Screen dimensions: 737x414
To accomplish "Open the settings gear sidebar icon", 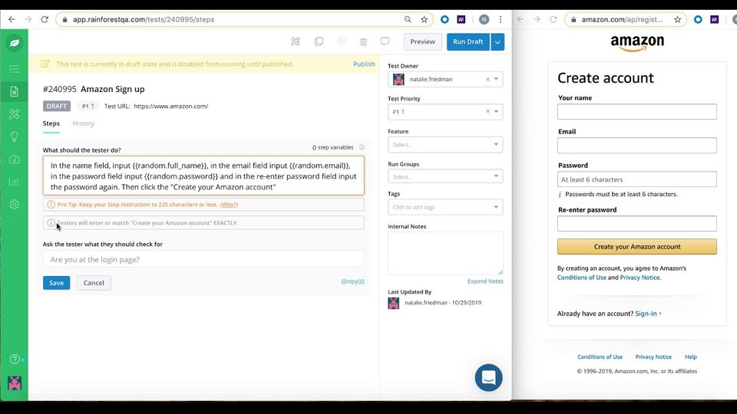I will (x=14, y=205).
